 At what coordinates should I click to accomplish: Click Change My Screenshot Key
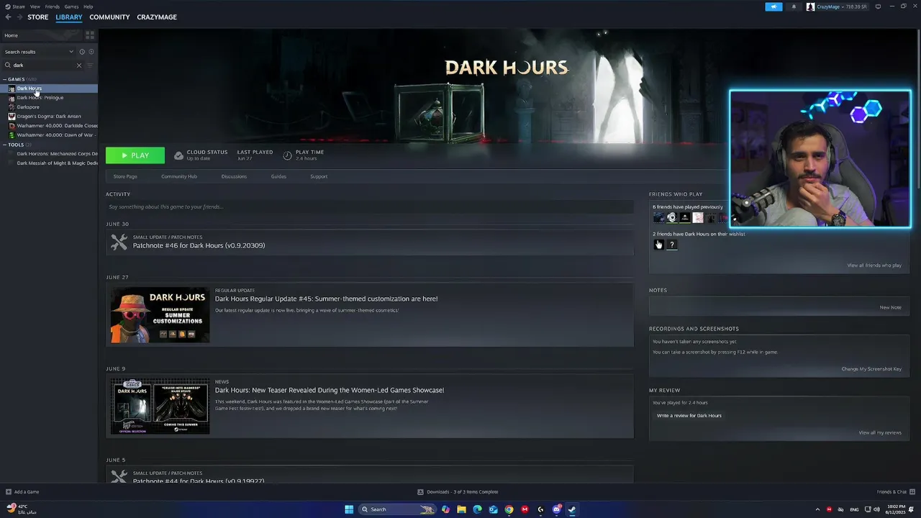pyautogui.click(x=871, y=369)
